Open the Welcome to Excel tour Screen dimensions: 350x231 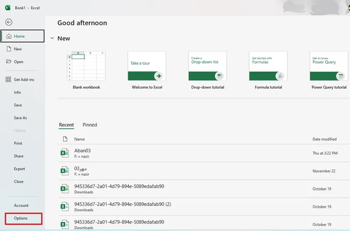click(x=147, y=70)
